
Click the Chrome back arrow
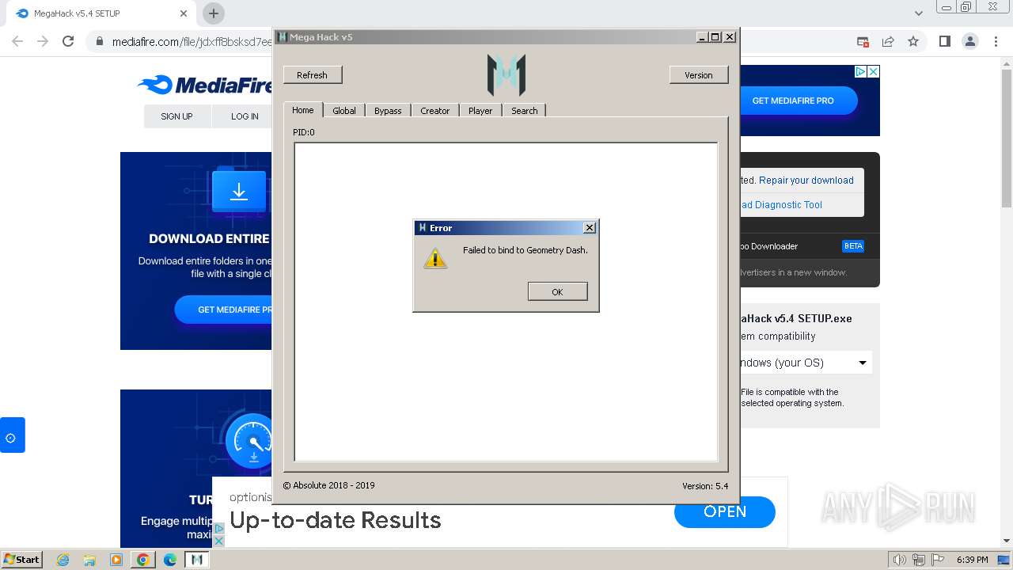click(x=17, y=41)
